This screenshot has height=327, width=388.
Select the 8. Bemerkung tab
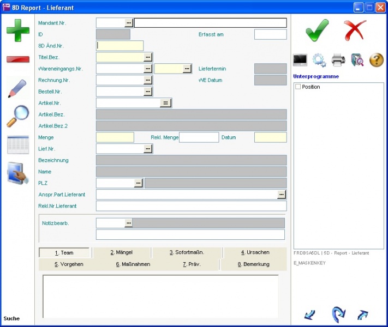[254, 264]
